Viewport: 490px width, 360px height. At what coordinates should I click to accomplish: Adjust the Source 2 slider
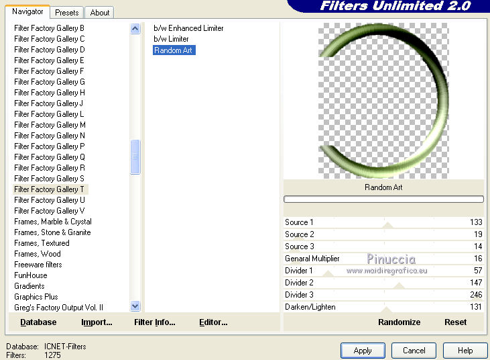[383, 234]
